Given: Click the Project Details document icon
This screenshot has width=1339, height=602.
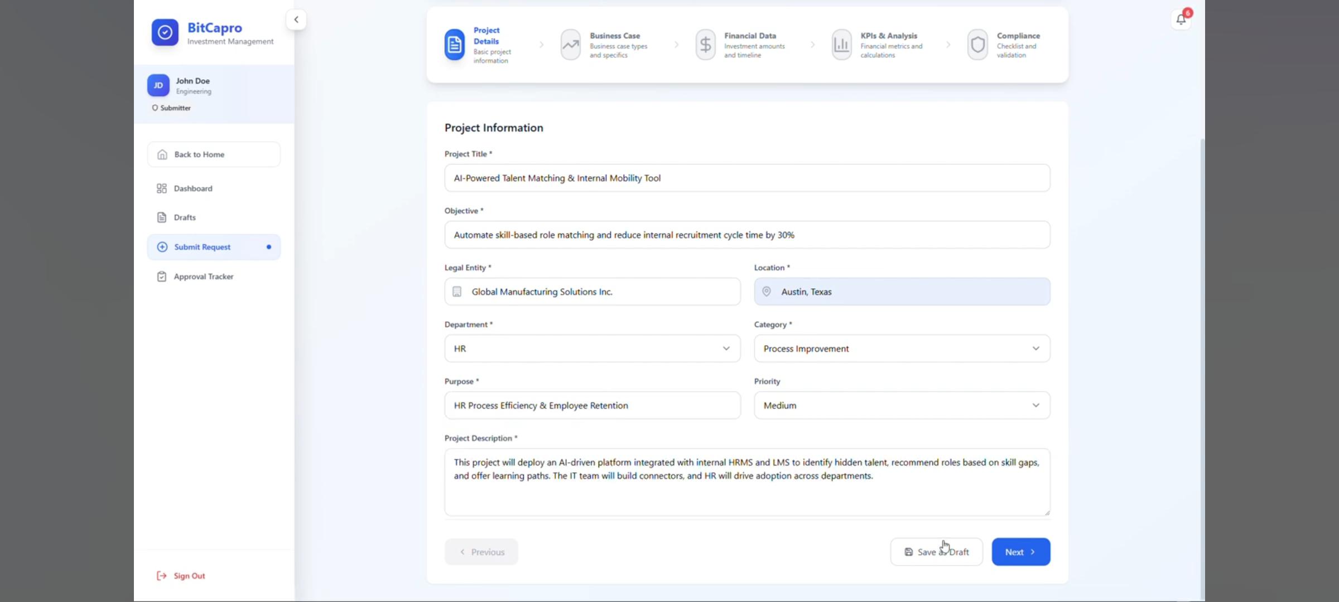Looking at the screenshot, I should [454, 45].
